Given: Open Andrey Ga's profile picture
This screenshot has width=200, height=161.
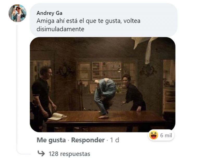Looking at the screenshot, I should [x=17, y=13].
